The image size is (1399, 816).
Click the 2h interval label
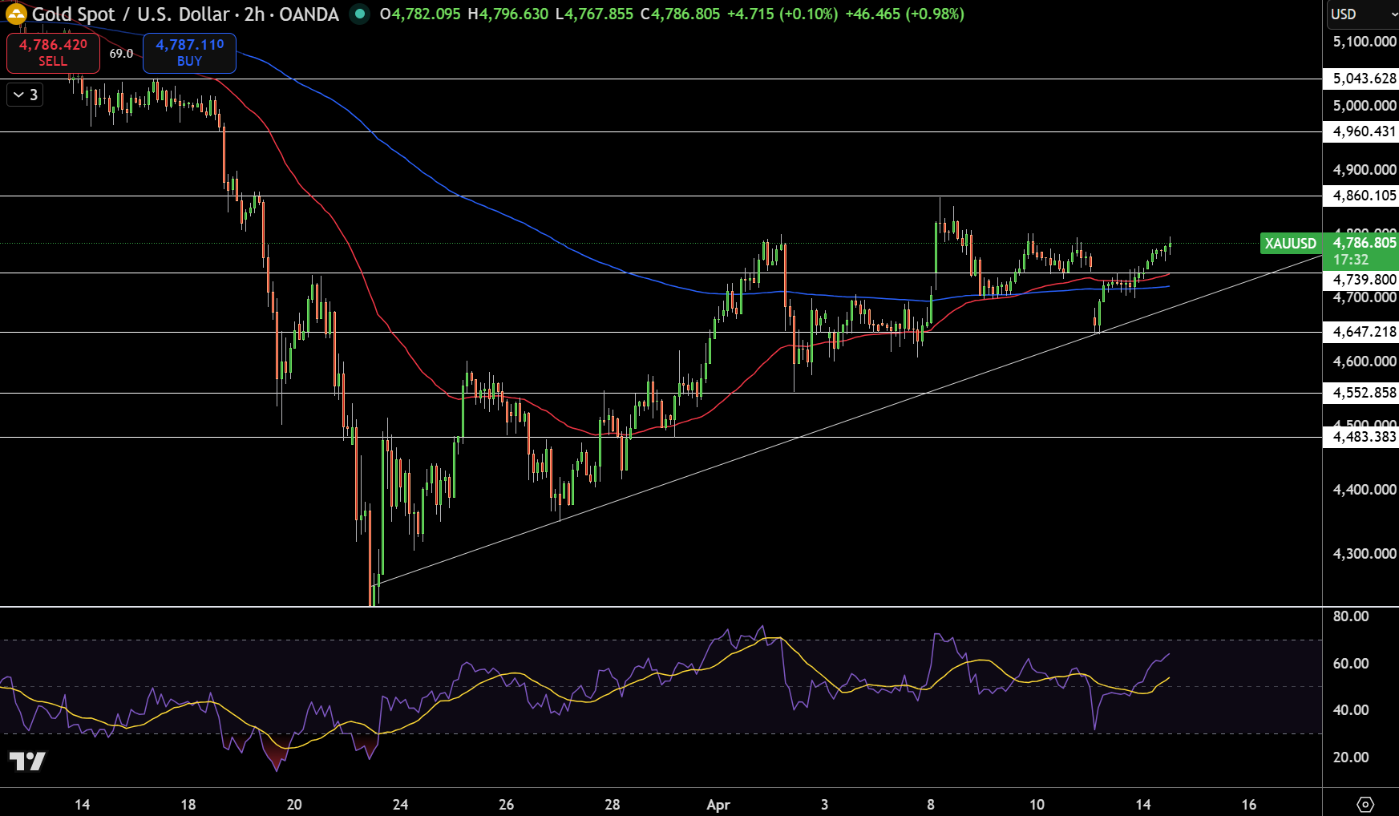click(254, 14)
